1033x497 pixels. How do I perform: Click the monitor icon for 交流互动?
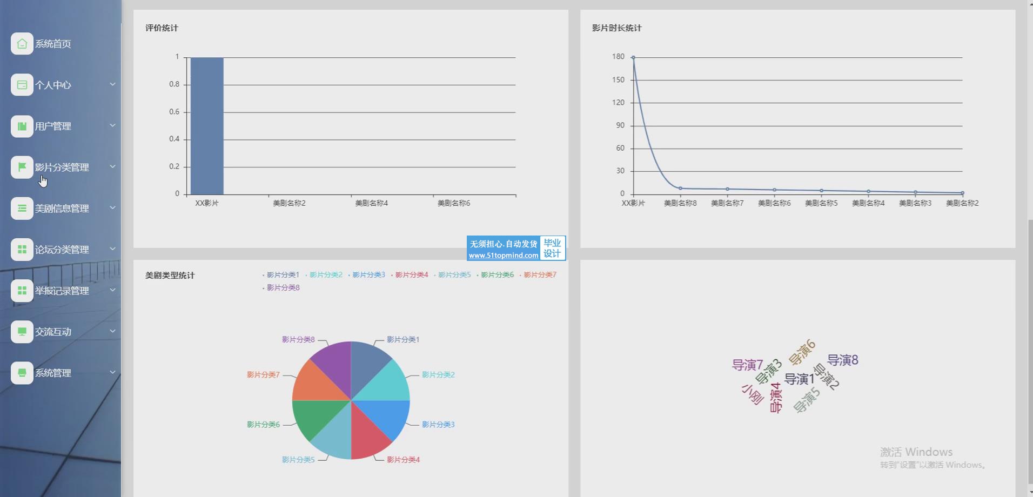point(22,331)
